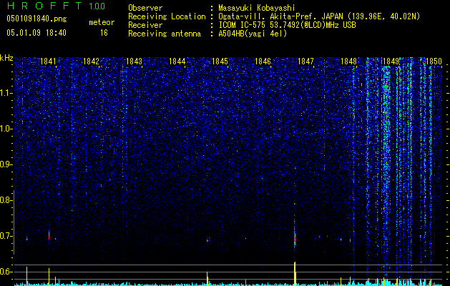Click the HROFFT 1.0.0 title text
Viewport: 450px width, 286px height.
pos(56,6)
